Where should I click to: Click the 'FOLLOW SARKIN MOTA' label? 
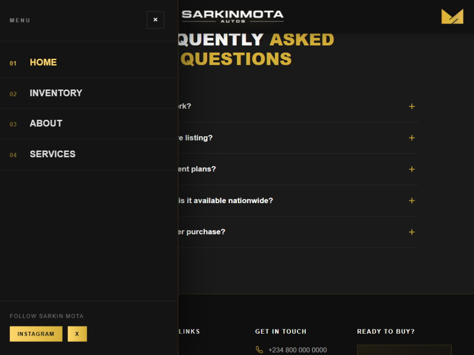tap(46, 316)
